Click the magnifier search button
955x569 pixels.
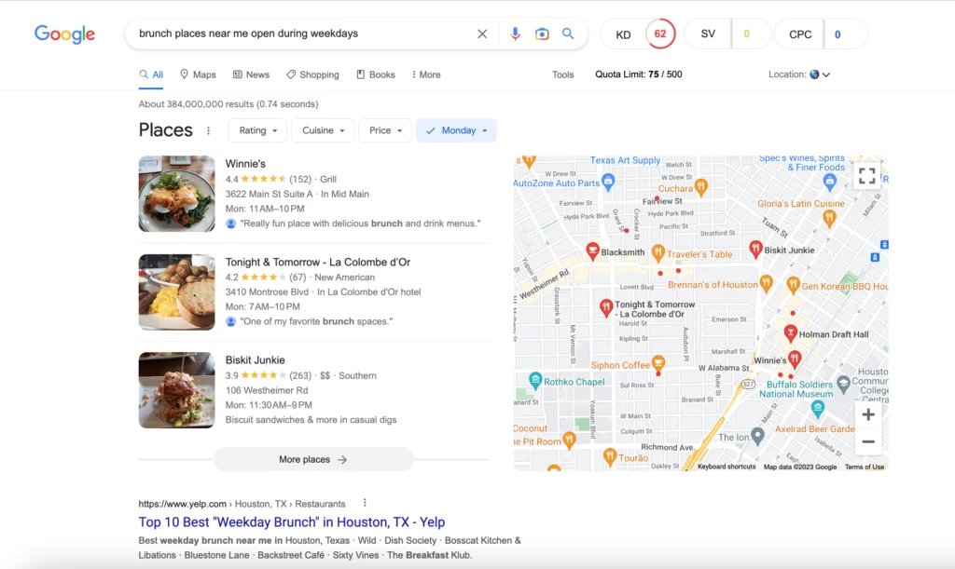pyautogui.click(x=568, y=34)
